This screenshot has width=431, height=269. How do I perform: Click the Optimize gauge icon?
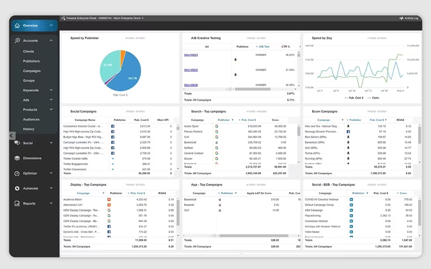coord(17,173)
